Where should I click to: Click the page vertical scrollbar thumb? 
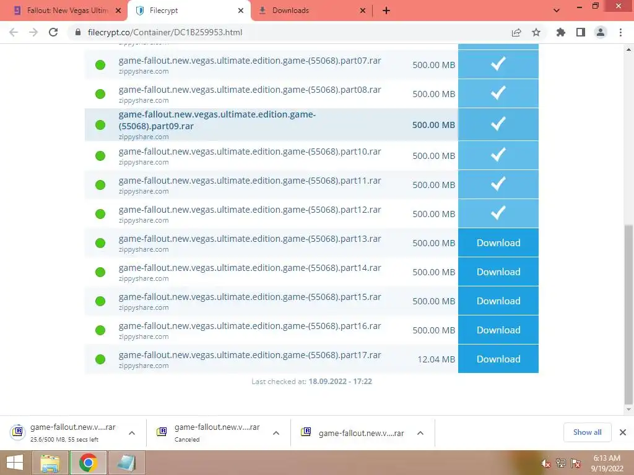pos(628,314)
